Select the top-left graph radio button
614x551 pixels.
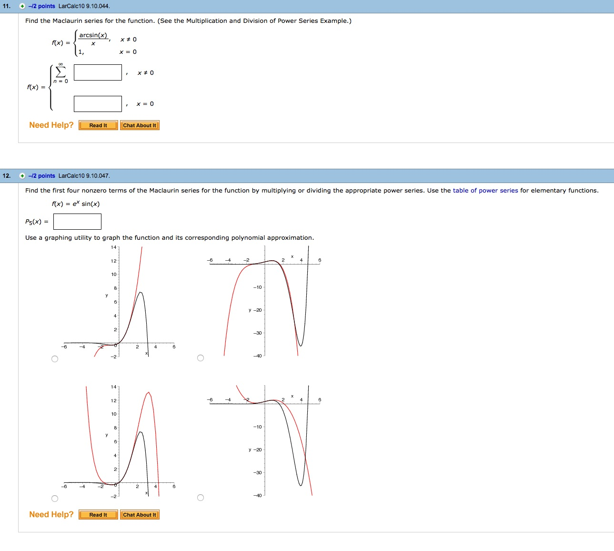click(55, 358)
